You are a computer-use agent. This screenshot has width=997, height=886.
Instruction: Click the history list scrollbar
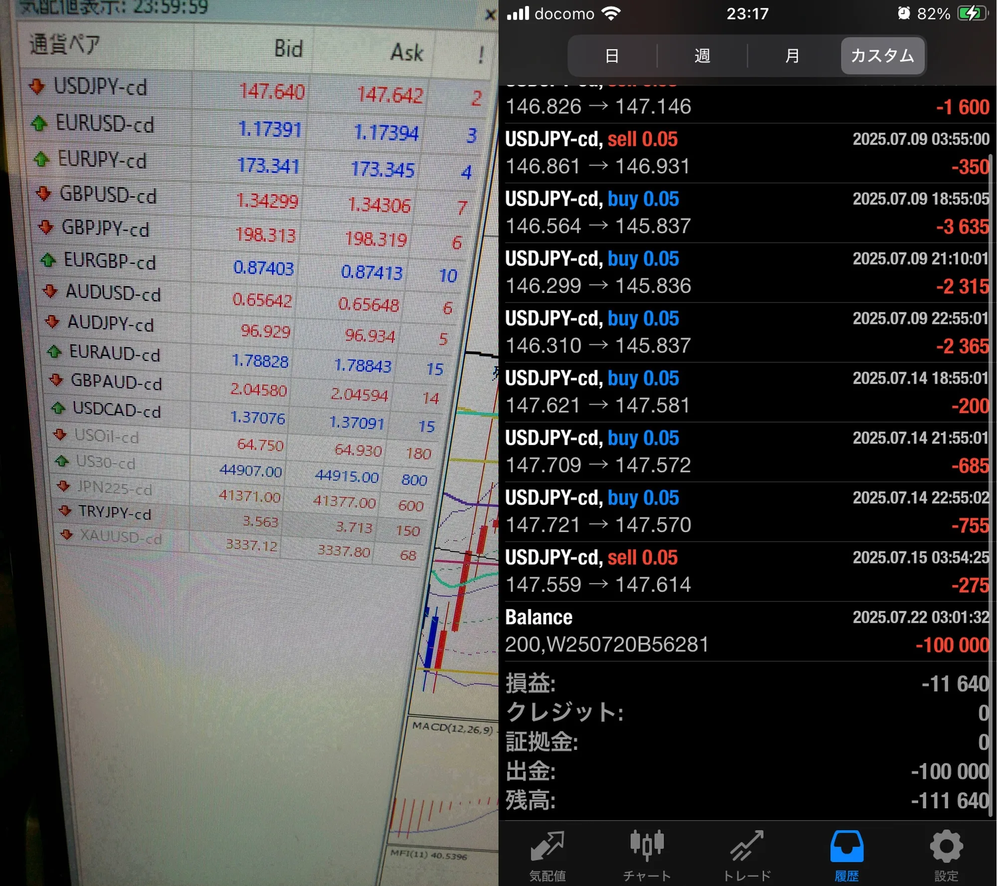991,486
